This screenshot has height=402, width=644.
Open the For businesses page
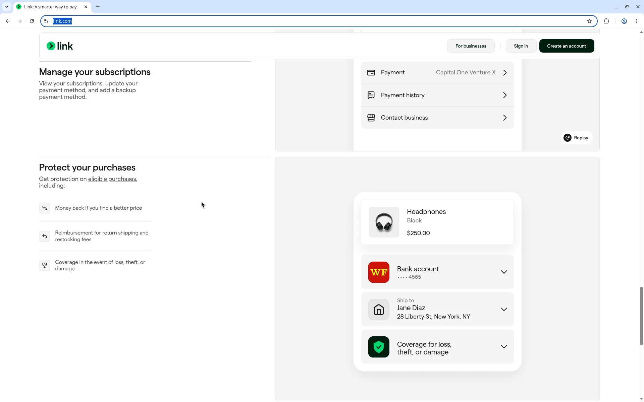[471, 46]
